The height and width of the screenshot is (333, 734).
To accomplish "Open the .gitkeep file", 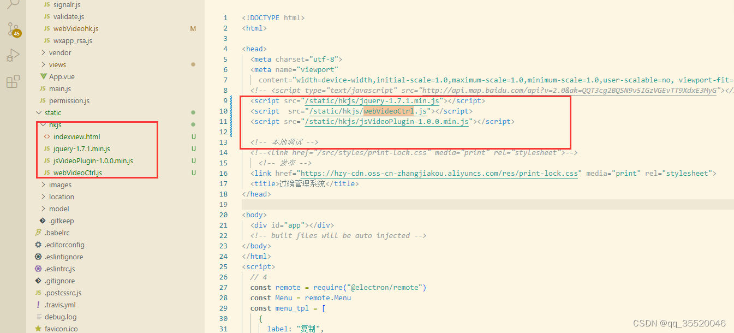I will 61,221.
